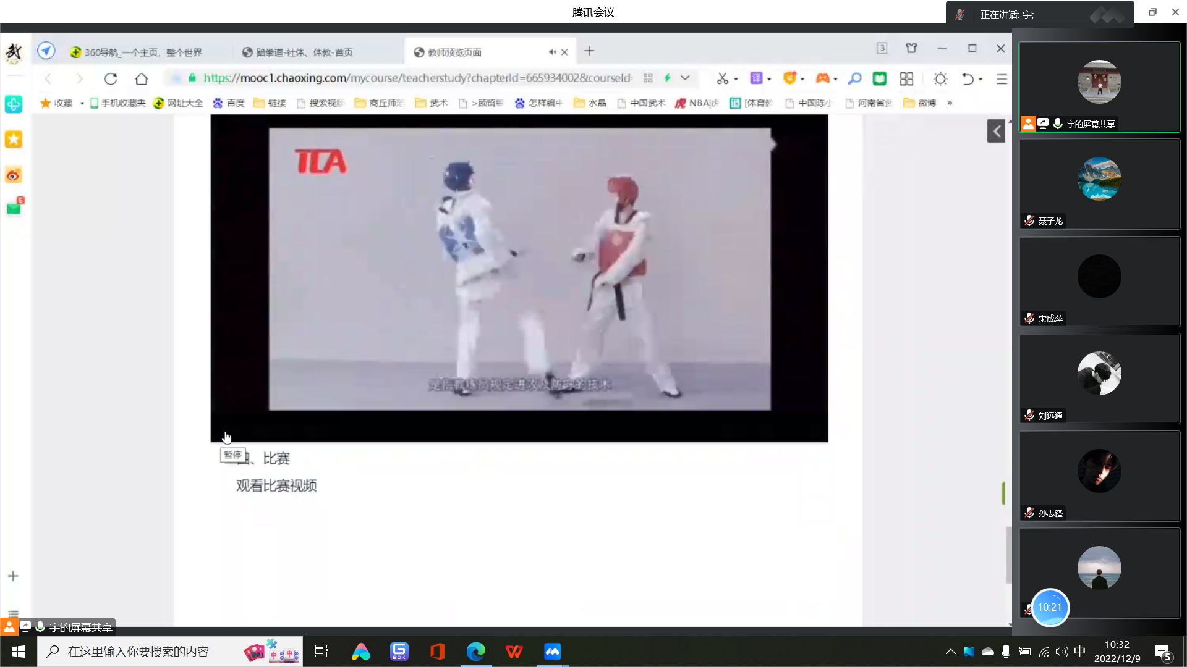Mute the 教师预览页面 tab audio
This screenshot has height=667, width=1187.
[552, 52]
